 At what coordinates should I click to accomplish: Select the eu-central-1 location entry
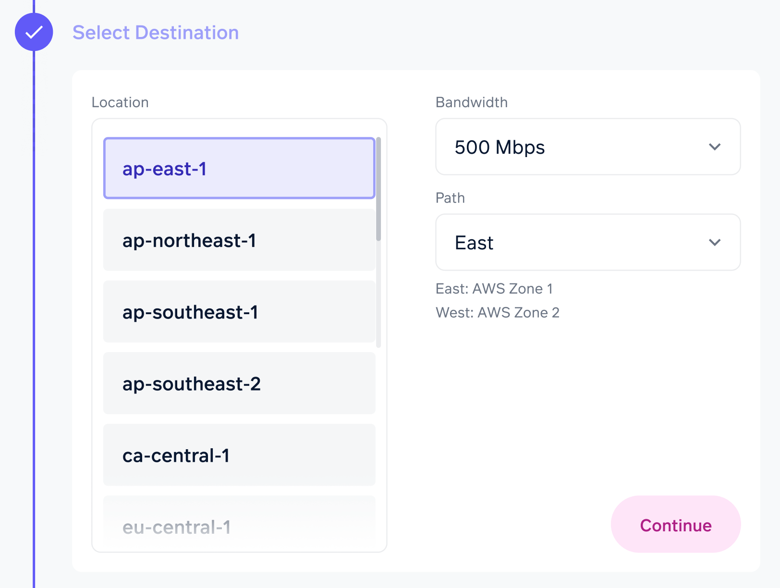click(239, 524)
